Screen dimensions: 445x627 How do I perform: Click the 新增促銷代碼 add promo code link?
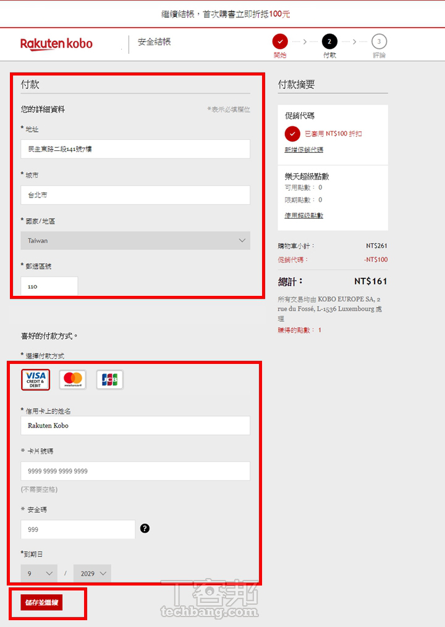304,150
